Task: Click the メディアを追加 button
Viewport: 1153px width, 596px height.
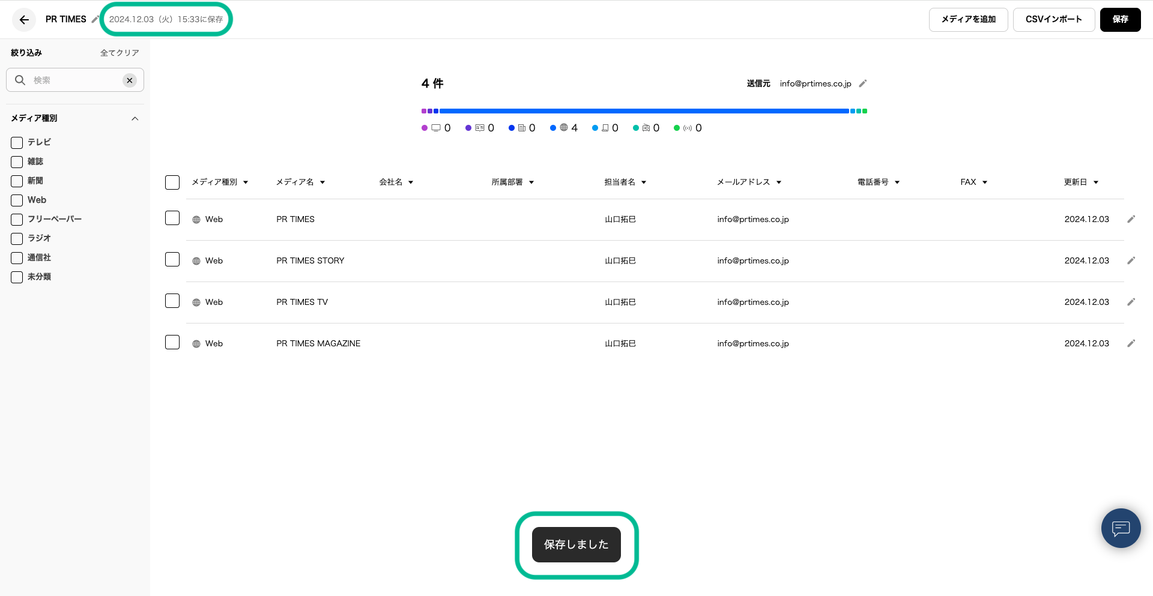Action: pyautogui.click(x=968, y=20)
